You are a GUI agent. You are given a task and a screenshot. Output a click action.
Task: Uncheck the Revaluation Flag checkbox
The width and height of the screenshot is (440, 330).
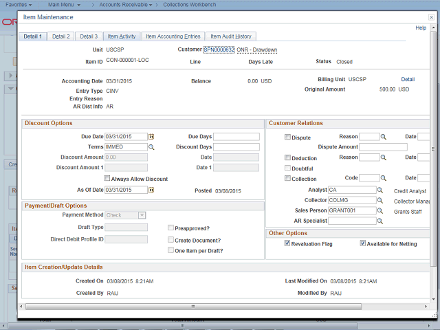coord(287,244)
